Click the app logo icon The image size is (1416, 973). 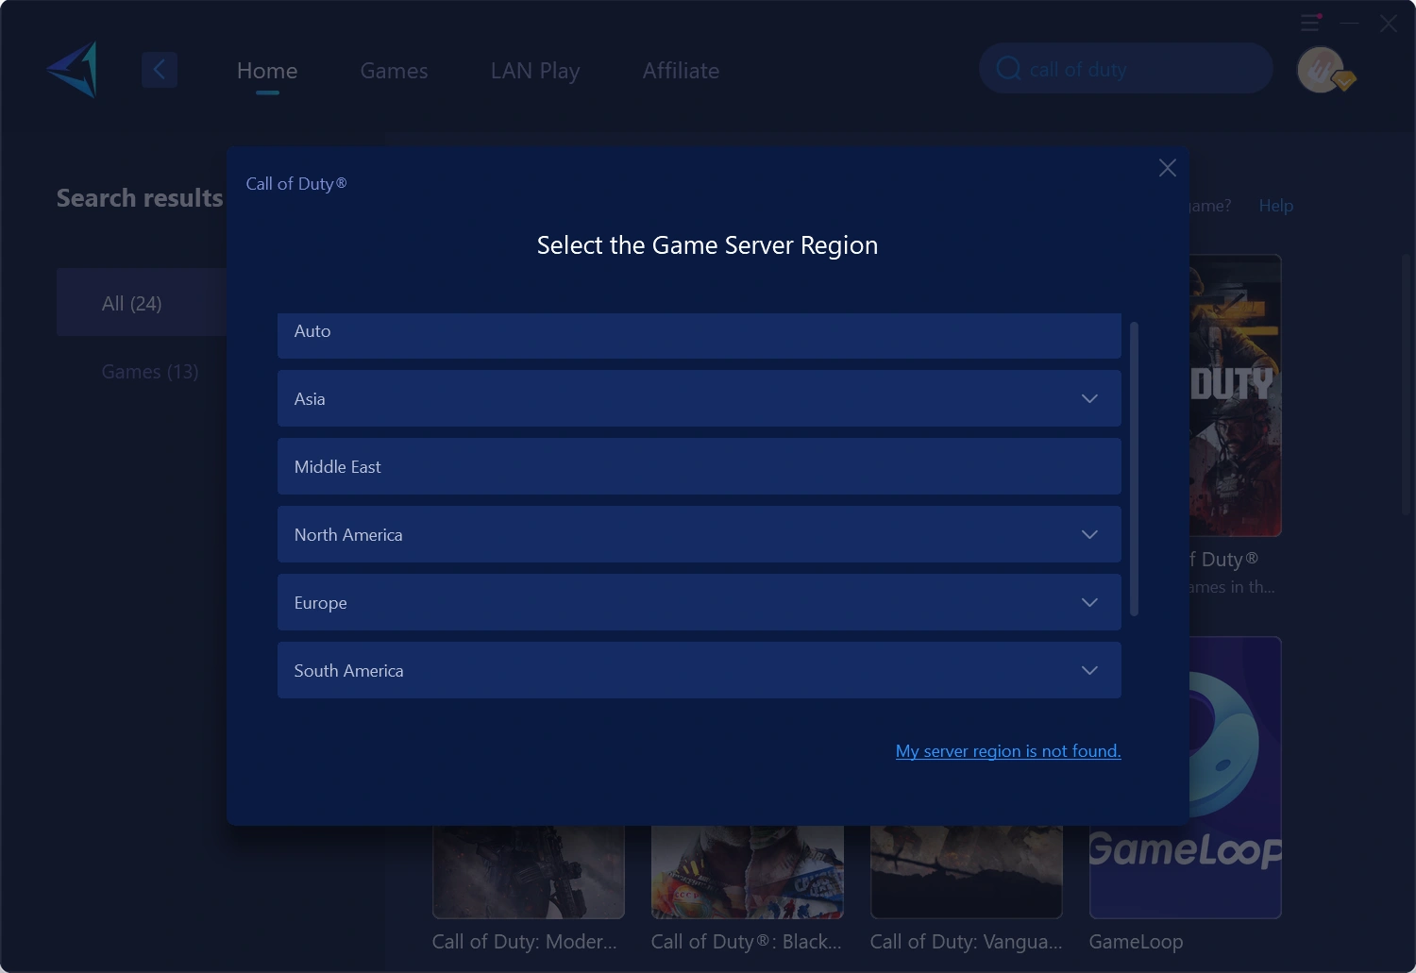(73, 70)
